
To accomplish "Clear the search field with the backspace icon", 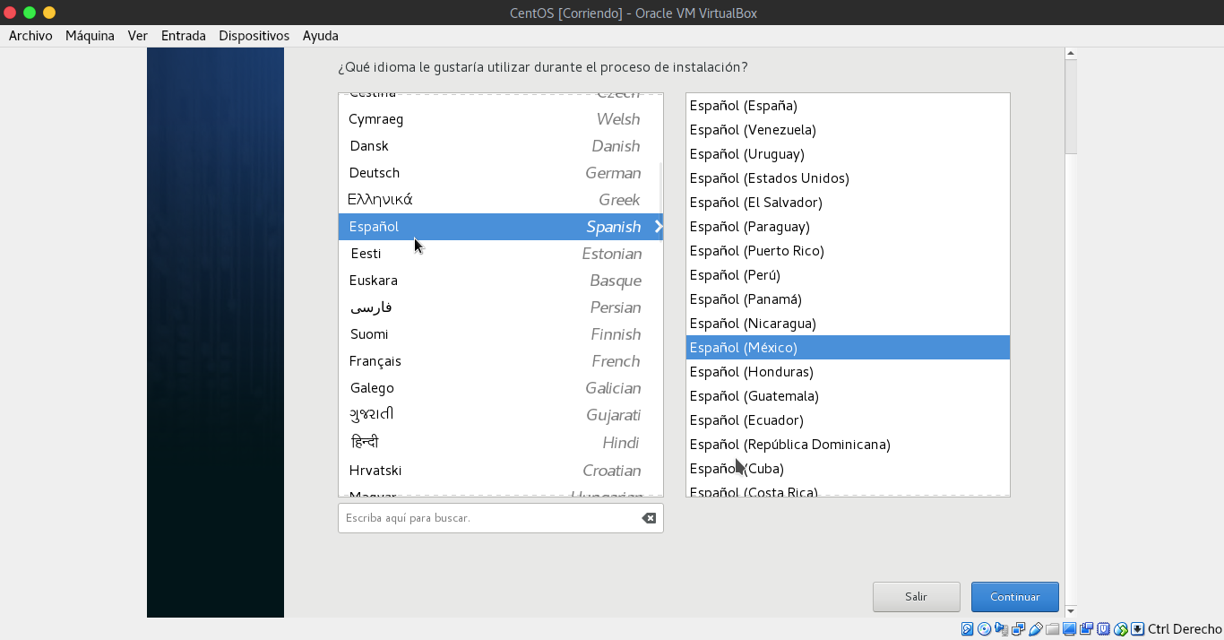I will [648, 517].
